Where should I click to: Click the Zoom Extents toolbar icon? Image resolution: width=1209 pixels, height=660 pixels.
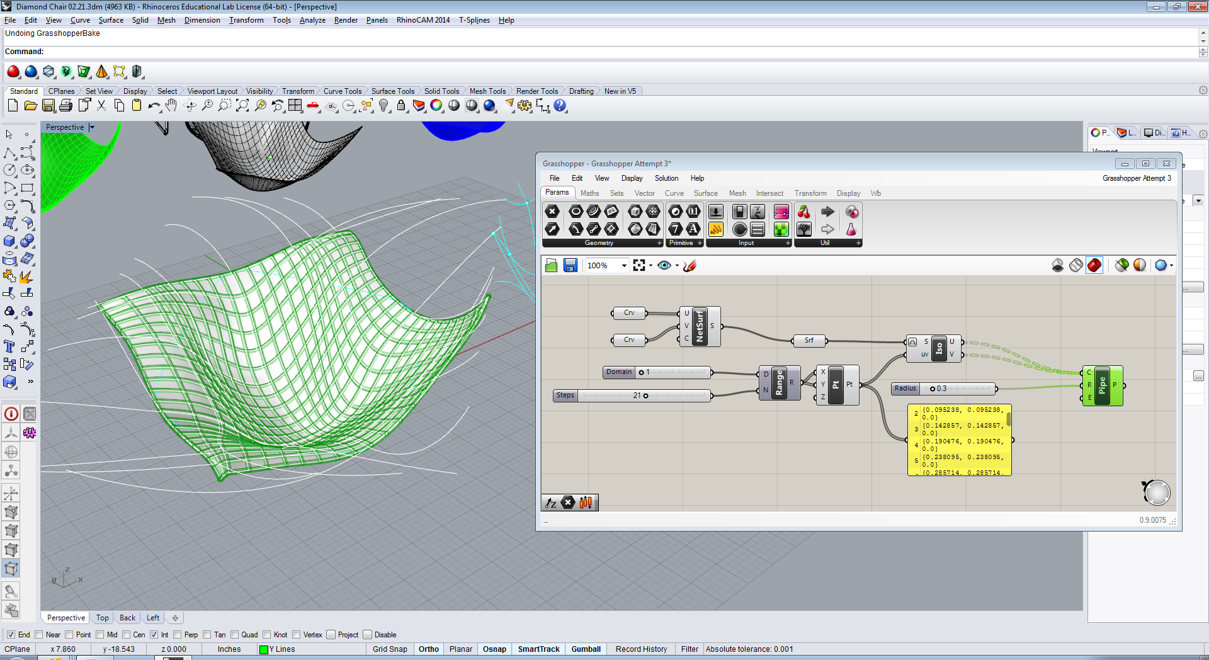[242, 106]
